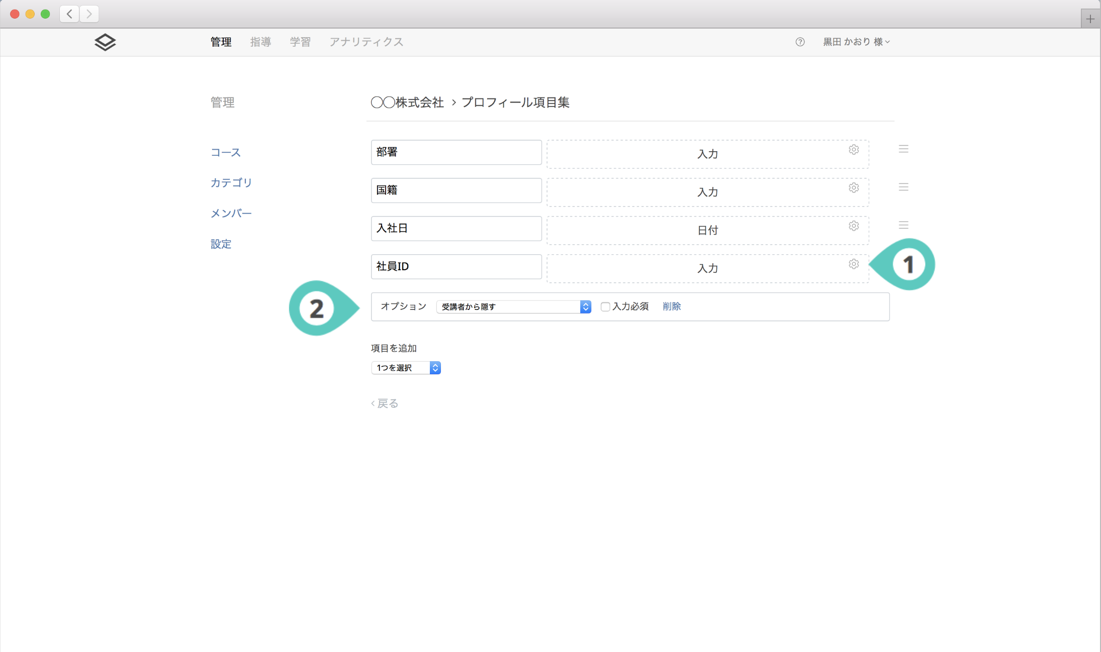This screenshot has height=652, width=1101.
Task: Click the 削除 link
Action: 672,306
